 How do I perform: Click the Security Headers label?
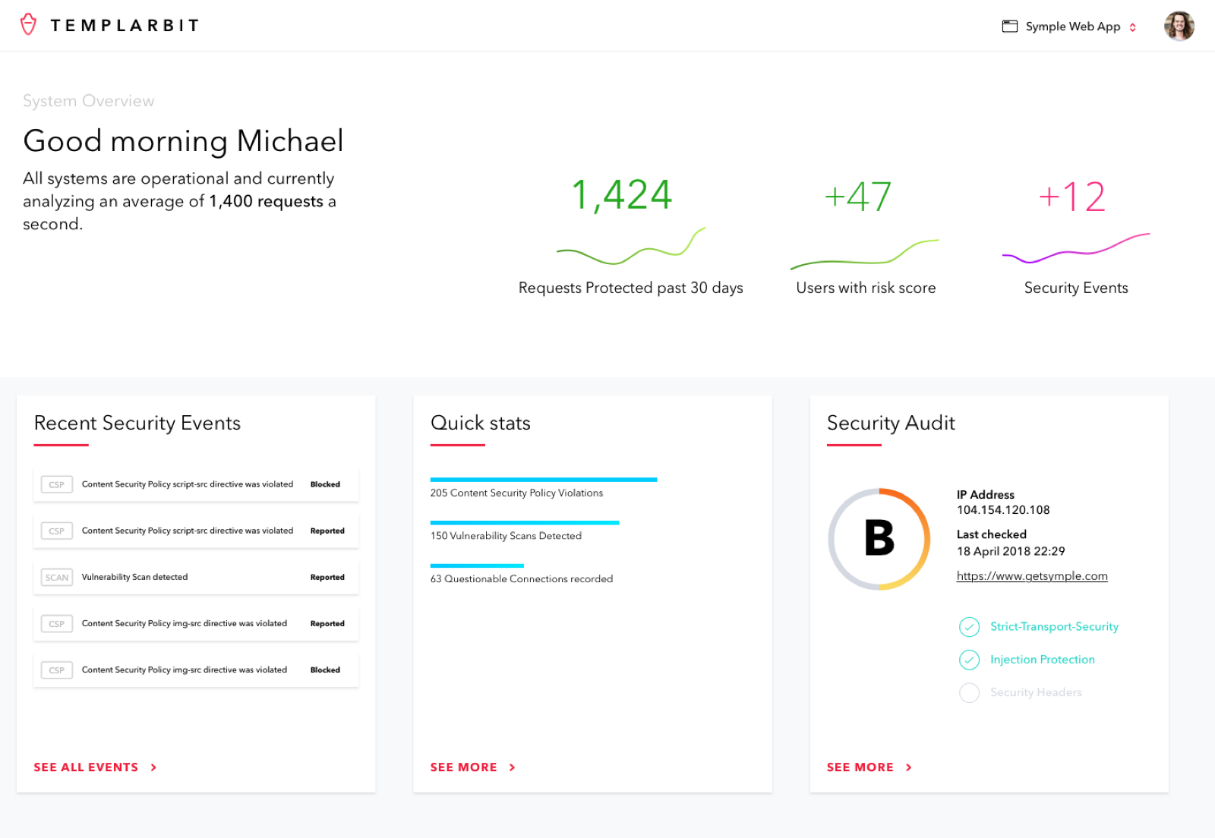[x=1036, y=692]
